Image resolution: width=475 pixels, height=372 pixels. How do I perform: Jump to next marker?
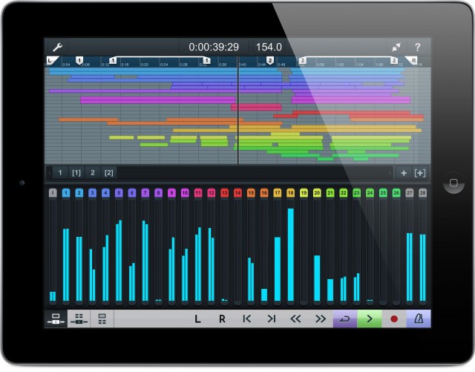pos(271,319)
